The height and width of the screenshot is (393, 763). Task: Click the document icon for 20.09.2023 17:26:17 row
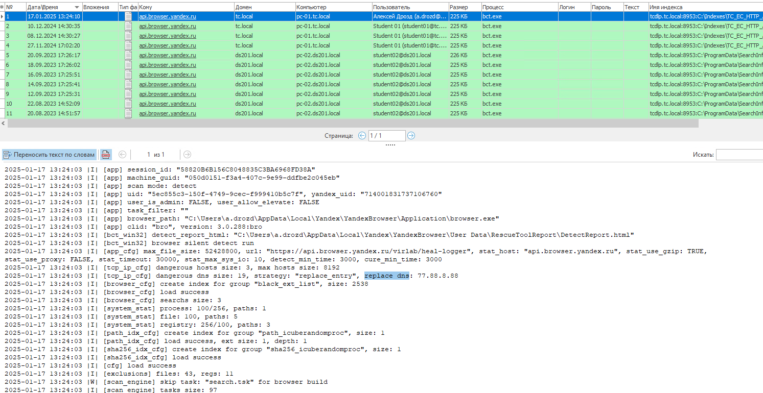[128, 55]
